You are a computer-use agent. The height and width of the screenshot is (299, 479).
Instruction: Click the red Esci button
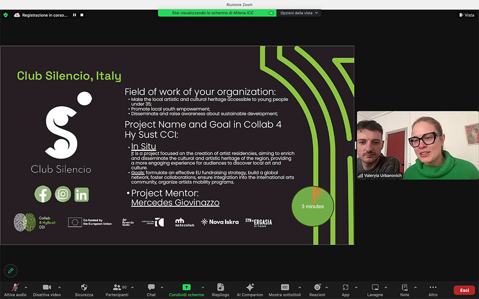(464, 290)
